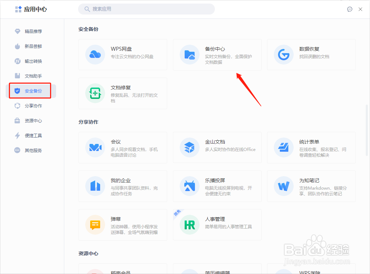Screen dimensions: 370x274
Task: Click the 我的企业 building icon
Action: [95, 186]
